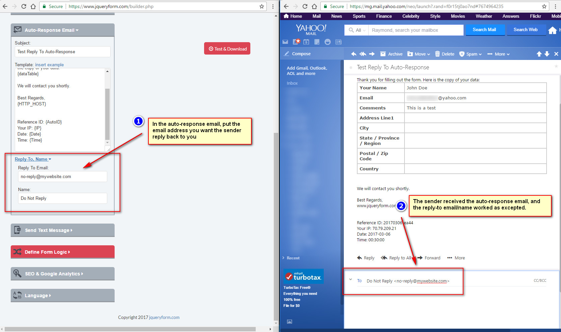561x332 pixels.
Task: Expand the Language panel
Action: [x=63, y=295]
